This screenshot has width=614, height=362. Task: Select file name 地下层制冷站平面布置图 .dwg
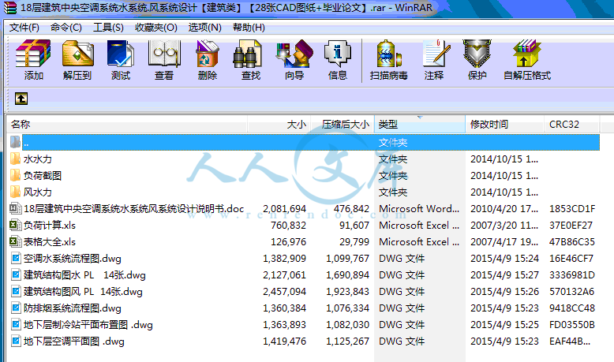click(88, 325)
